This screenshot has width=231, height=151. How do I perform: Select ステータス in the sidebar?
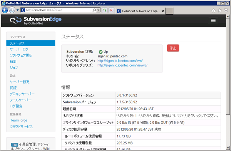[x=31, y=43]
